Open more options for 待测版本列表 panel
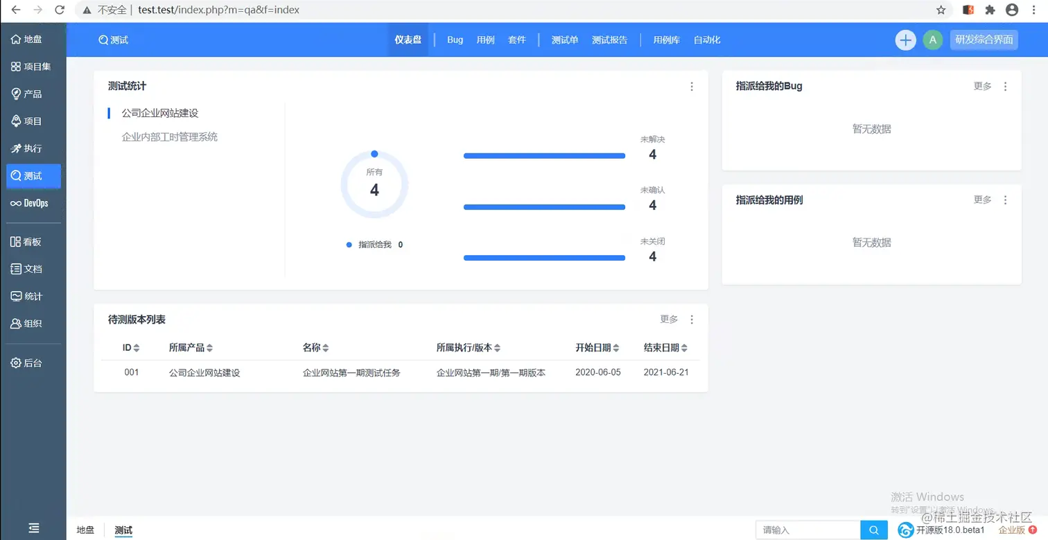Viewport: 1048px width, 540px height. coord(692,320)
